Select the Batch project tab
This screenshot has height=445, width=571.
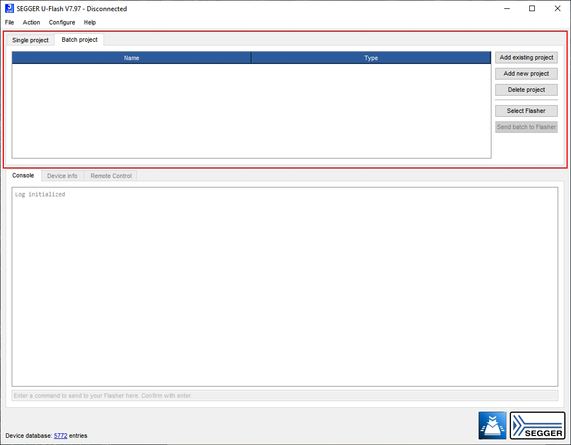[80, 39]
